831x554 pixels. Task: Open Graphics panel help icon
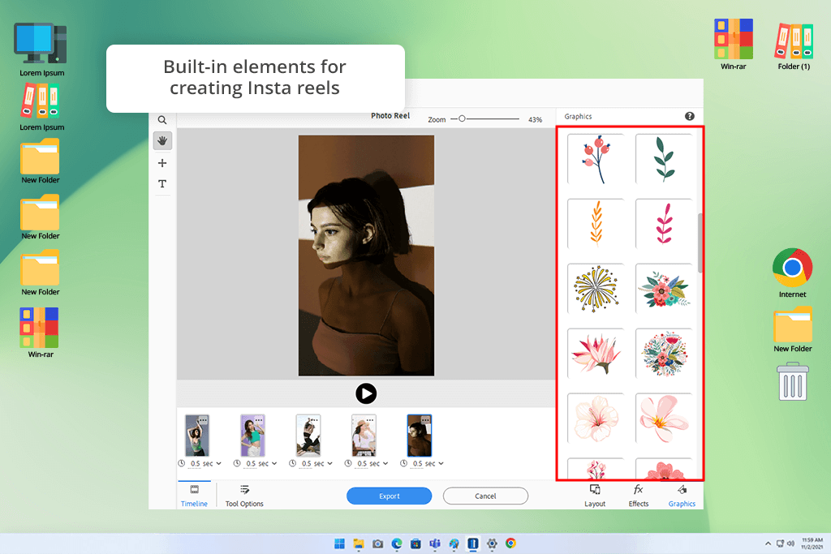[x=690, y=117]
